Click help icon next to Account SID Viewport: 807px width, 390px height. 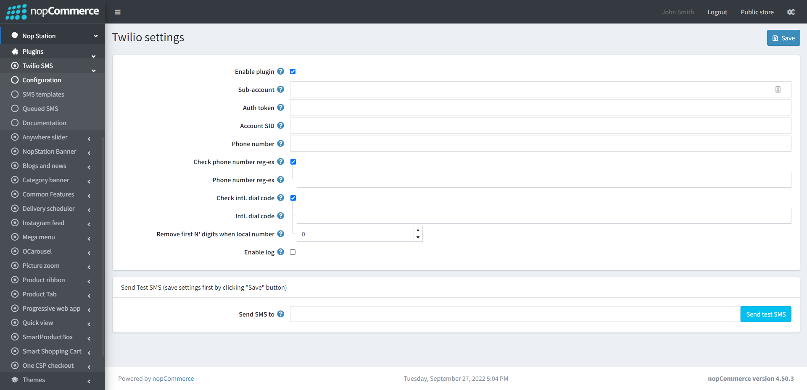[x=281, y=126]
